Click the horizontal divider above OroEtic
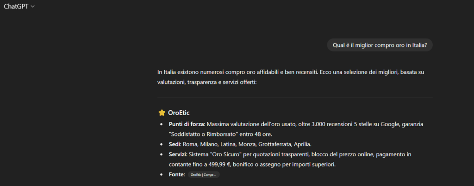 click(295, 97)
